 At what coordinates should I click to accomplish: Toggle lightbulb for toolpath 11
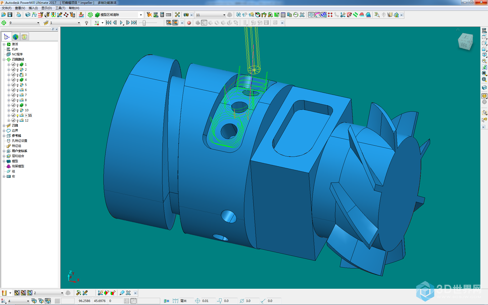tap(18, 116)
